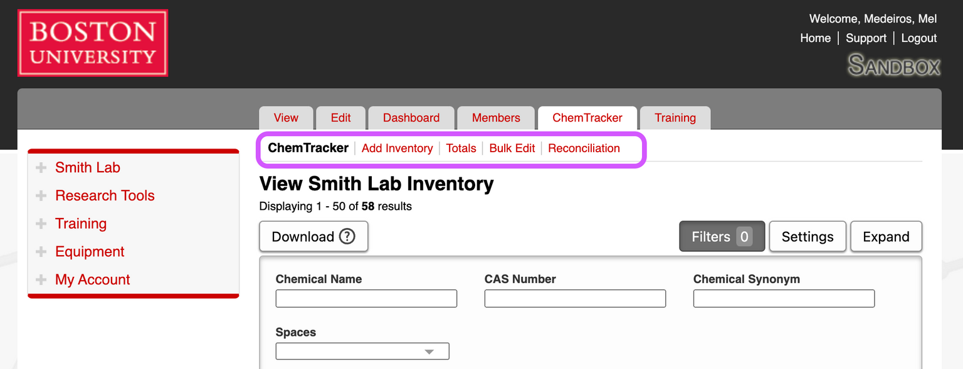Select the ChemTracker tab
This screenshot has width=963, height=369.
[587, 118]
